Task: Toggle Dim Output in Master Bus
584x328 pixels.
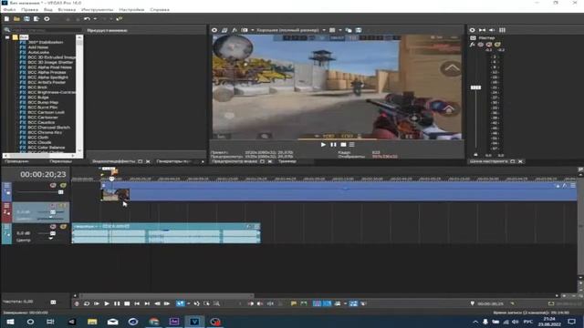Action: point(492,30)
